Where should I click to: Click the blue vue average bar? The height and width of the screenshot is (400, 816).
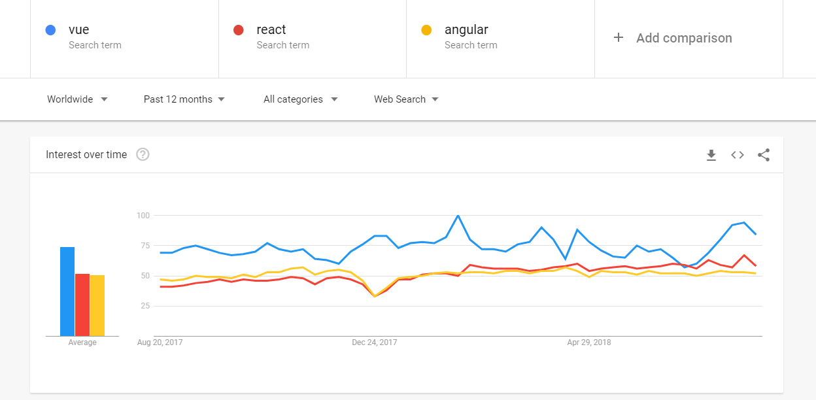click(x=67, y=292)
